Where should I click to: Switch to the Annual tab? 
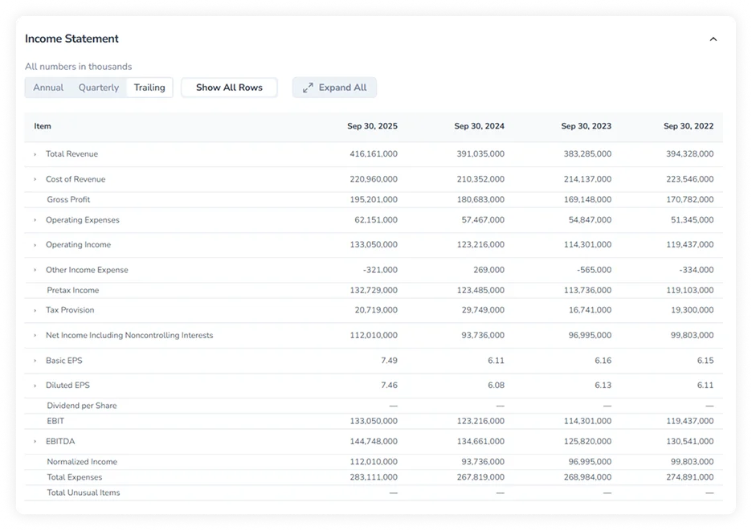click(x=48, y=88)
